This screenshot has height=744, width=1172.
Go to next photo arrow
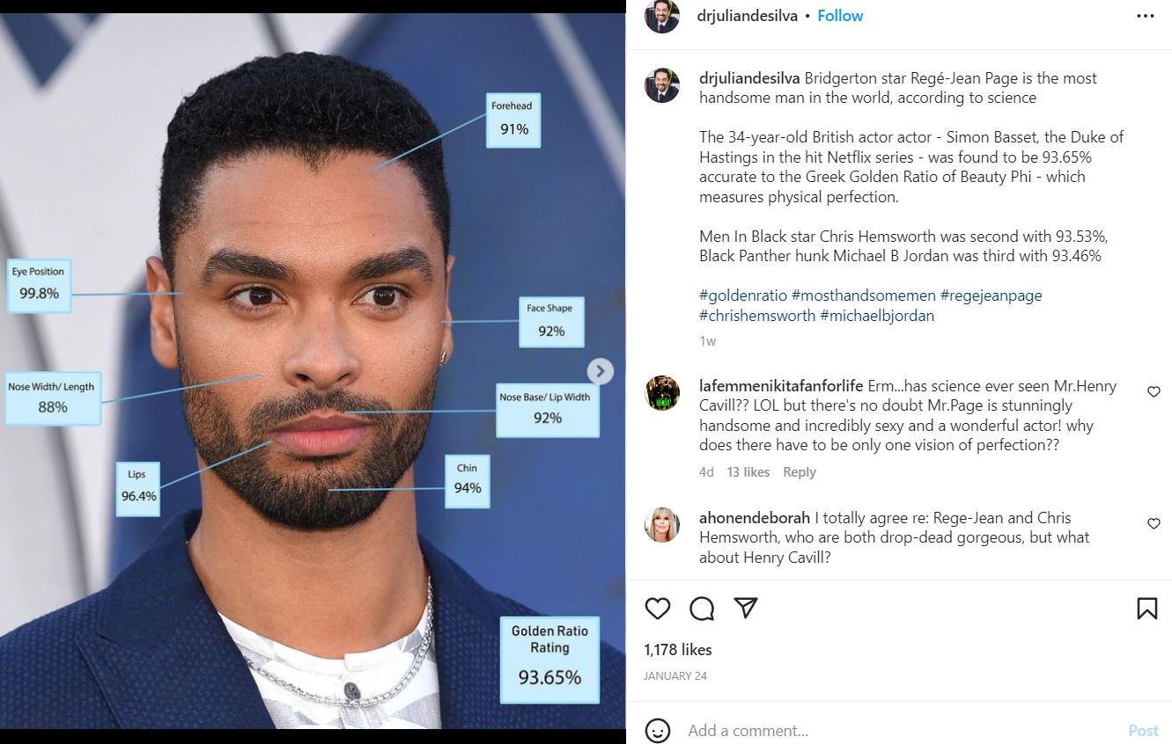[601, 371]
